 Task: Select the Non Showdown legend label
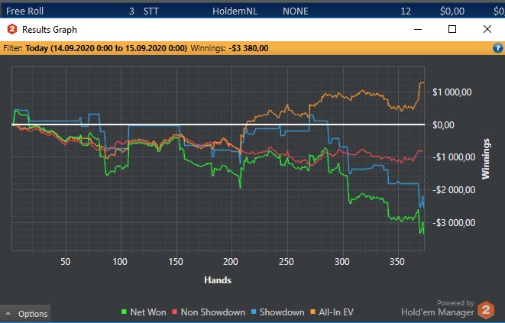click(x=213, y=312)
